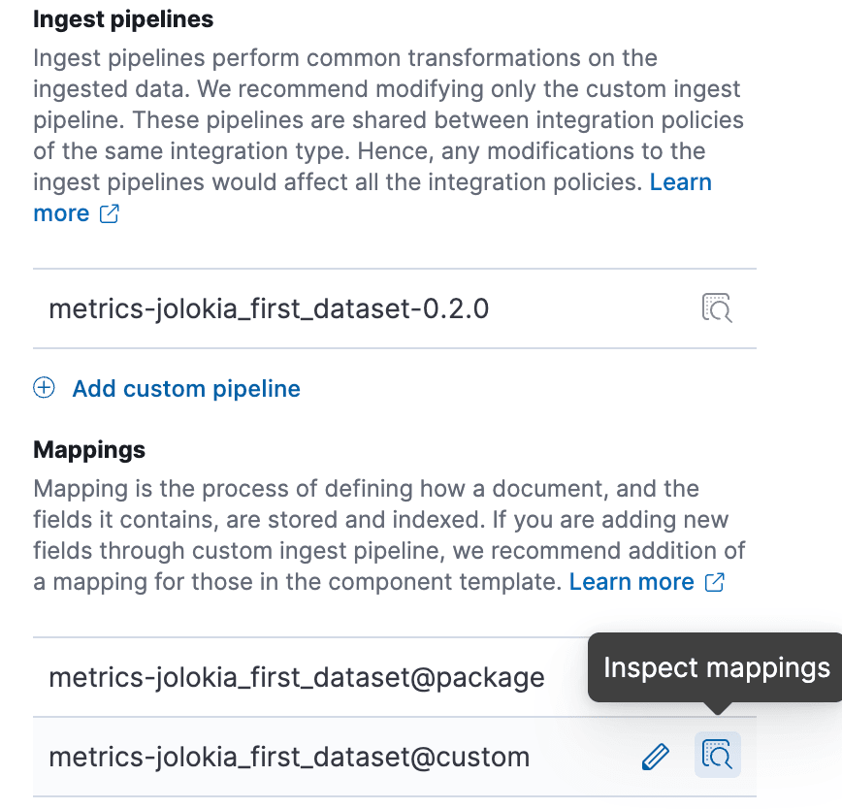The height and width of the screenshot is (809, 842).
Task: Click the plus icon beside Add custom pipeline
Action: (45, 389)
